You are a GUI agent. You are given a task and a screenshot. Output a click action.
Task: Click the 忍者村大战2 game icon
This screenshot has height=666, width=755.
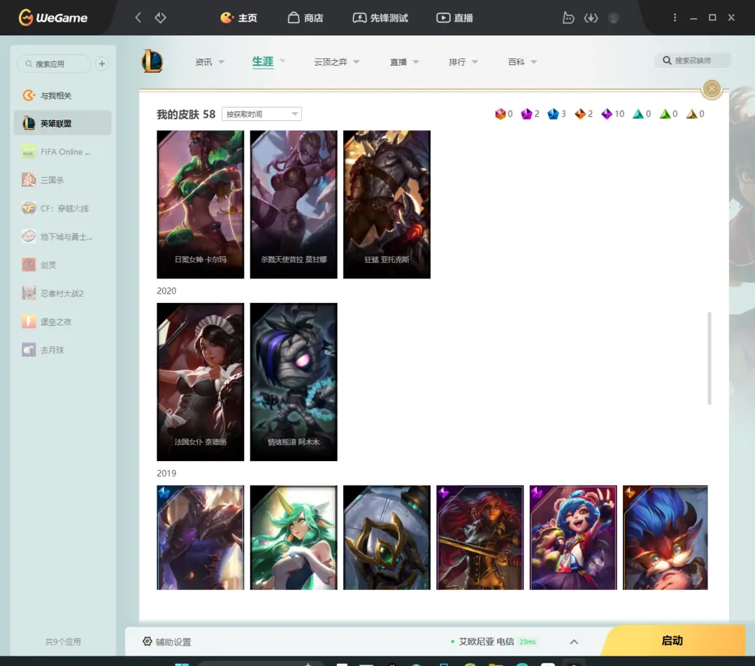tap(29, 293)
